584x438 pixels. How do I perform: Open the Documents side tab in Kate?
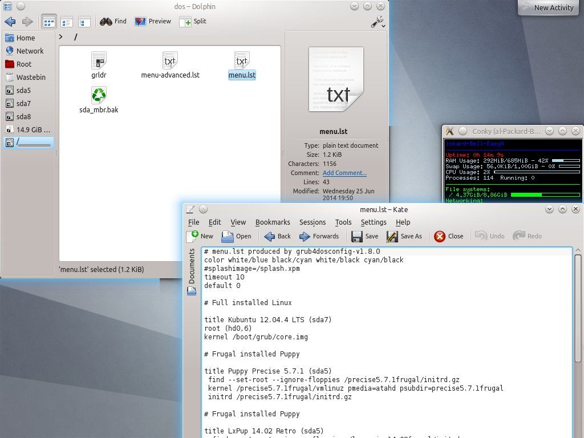(192, 271)
